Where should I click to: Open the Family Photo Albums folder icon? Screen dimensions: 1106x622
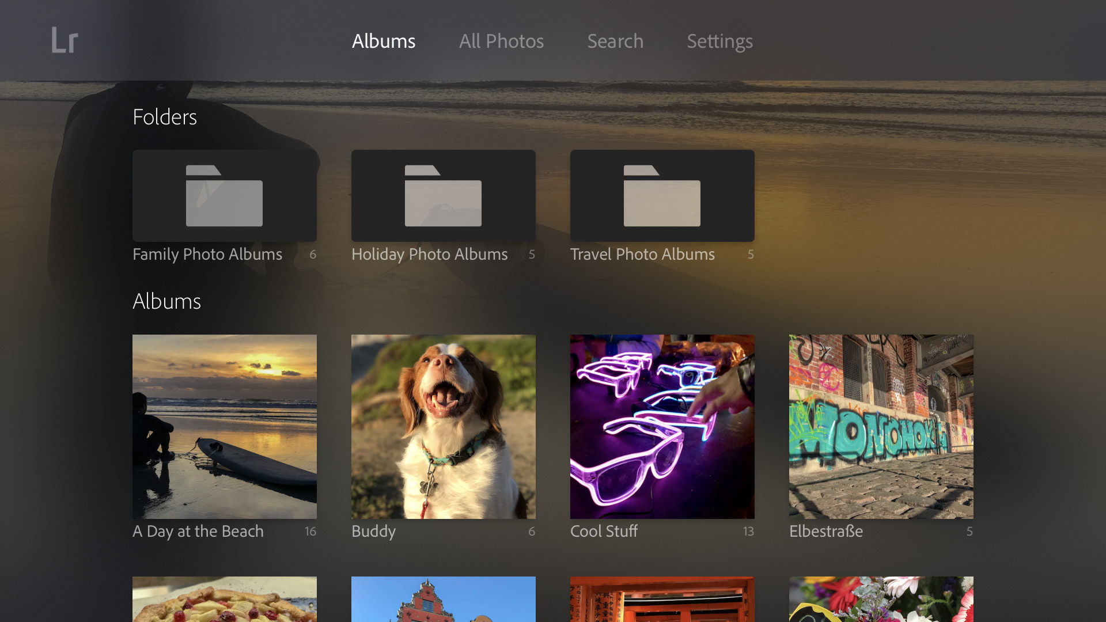point(224,195)
